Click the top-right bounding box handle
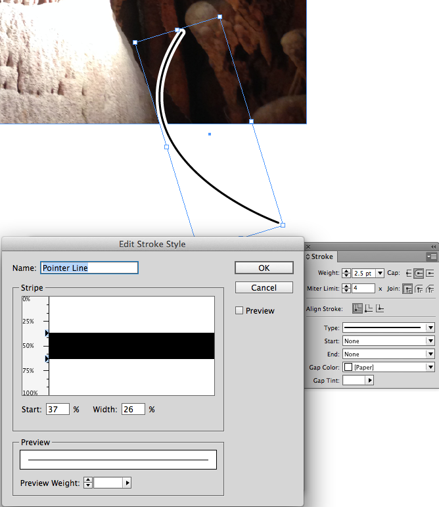 [x=220, y=16]
